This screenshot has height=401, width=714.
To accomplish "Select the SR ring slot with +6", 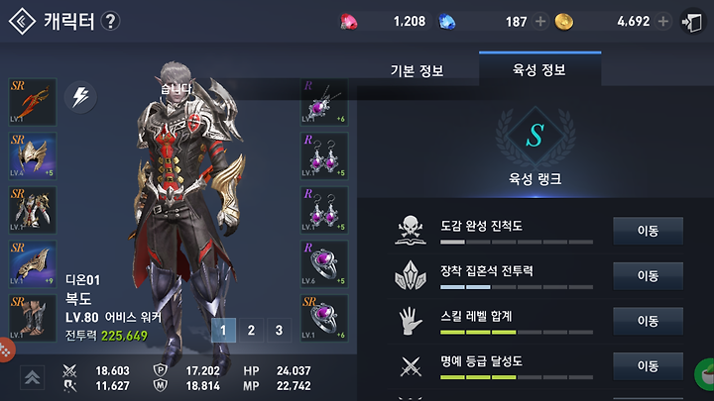I will click(x=323, y=318).
